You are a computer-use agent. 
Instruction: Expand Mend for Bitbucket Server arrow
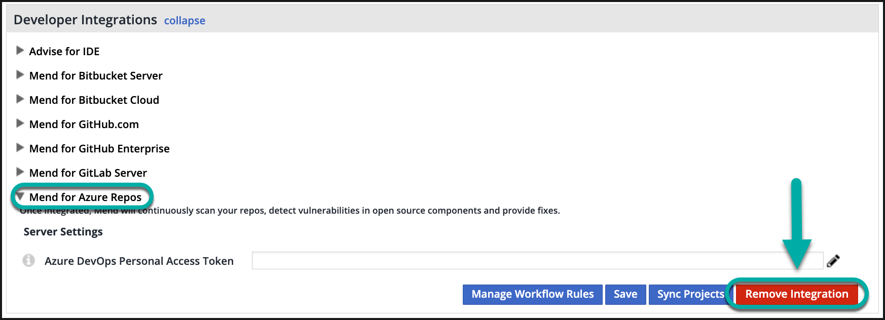(x=20, y=75)
